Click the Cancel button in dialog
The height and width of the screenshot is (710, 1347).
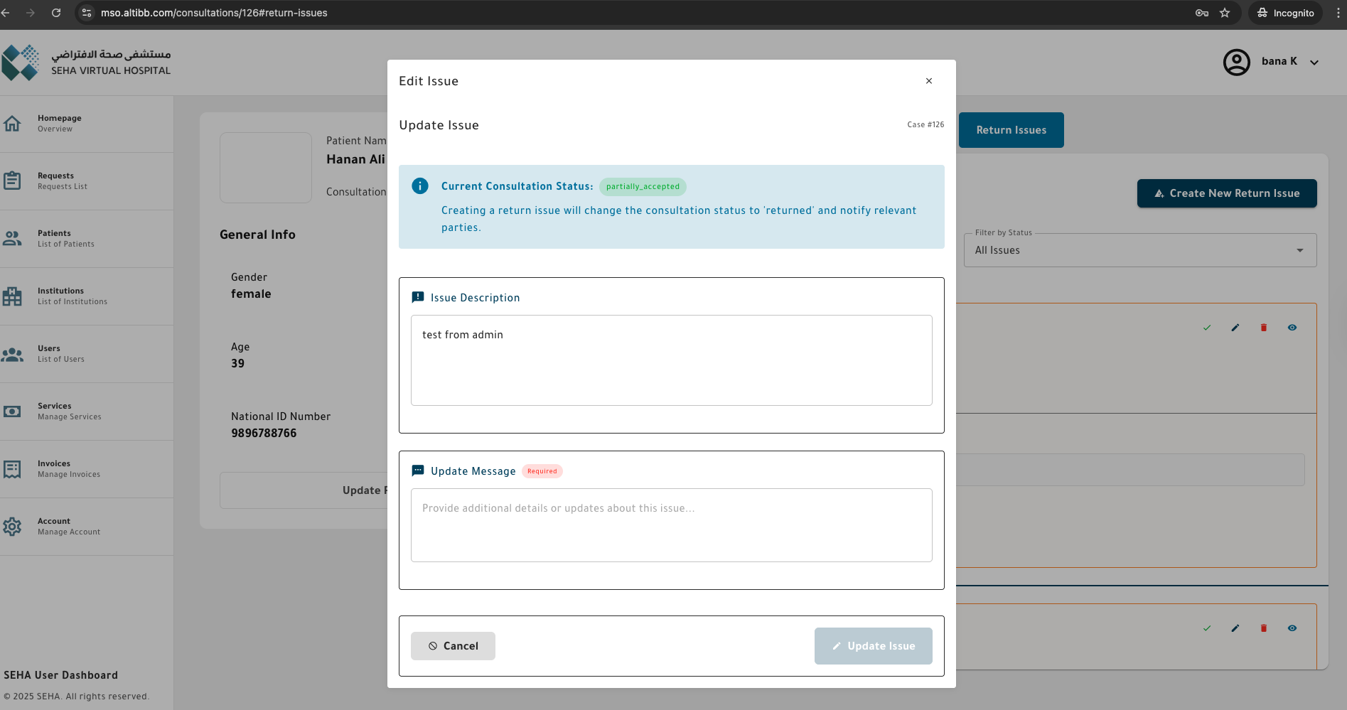click(x=453, y=646)
